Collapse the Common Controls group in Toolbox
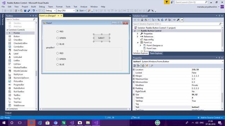This screenshot has height=126, width=225. pyautogui.click(x=7, y=30)
